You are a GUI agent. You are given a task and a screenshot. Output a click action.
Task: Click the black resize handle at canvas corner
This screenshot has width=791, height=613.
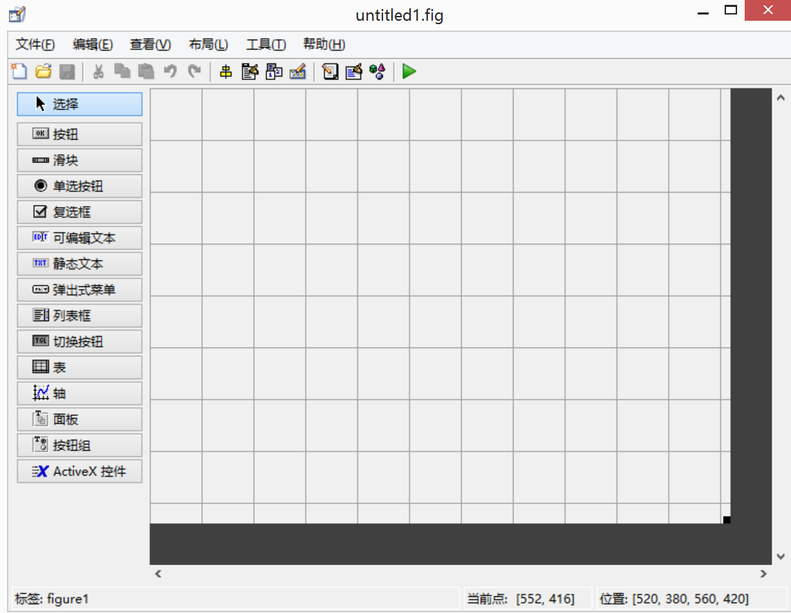pos(727,520)
